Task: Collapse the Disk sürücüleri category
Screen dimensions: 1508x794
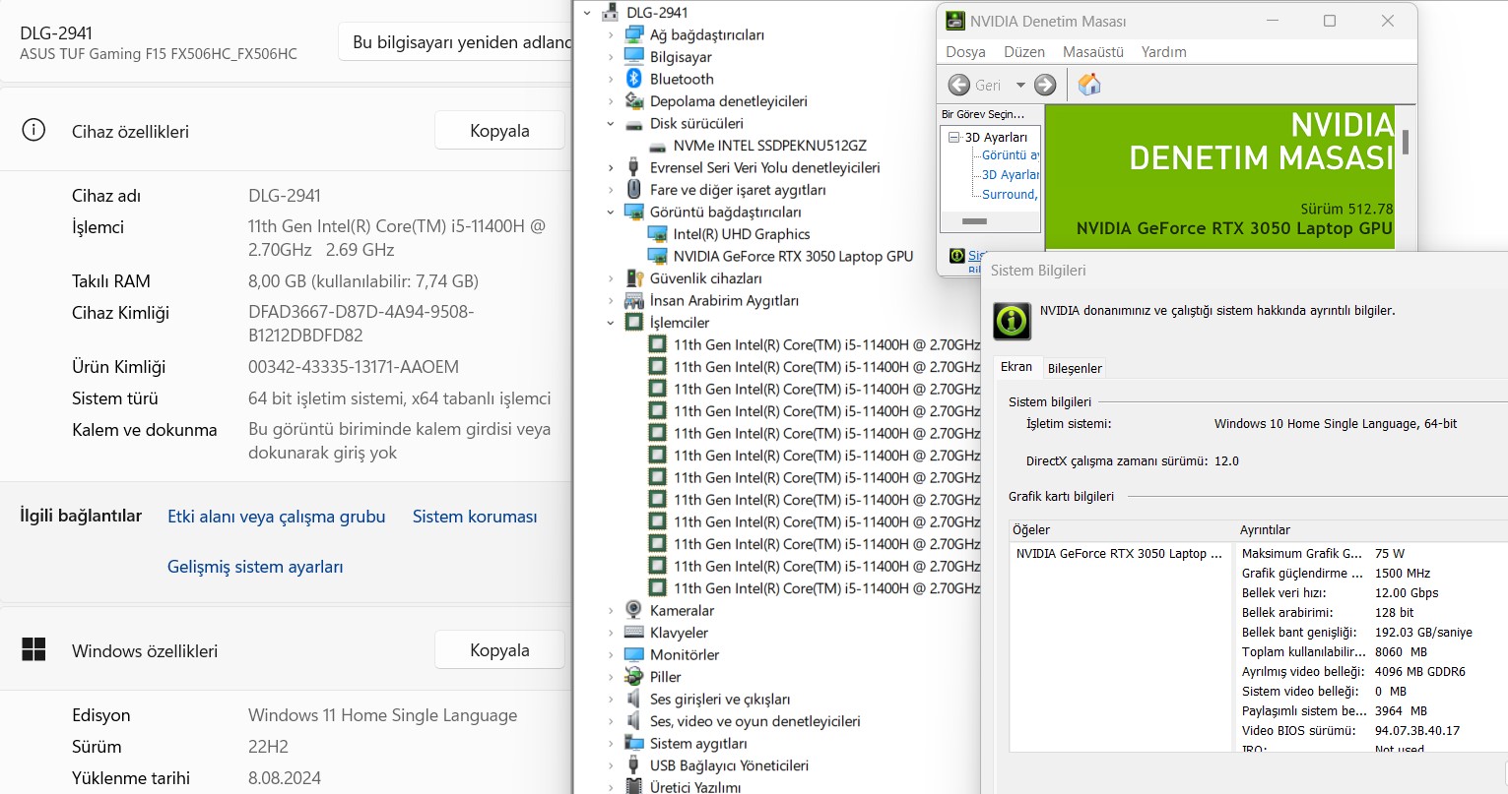Action: coord(611,124)
